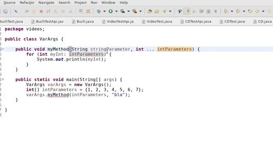Switch to the VideoTest.java editor tab

157,22
